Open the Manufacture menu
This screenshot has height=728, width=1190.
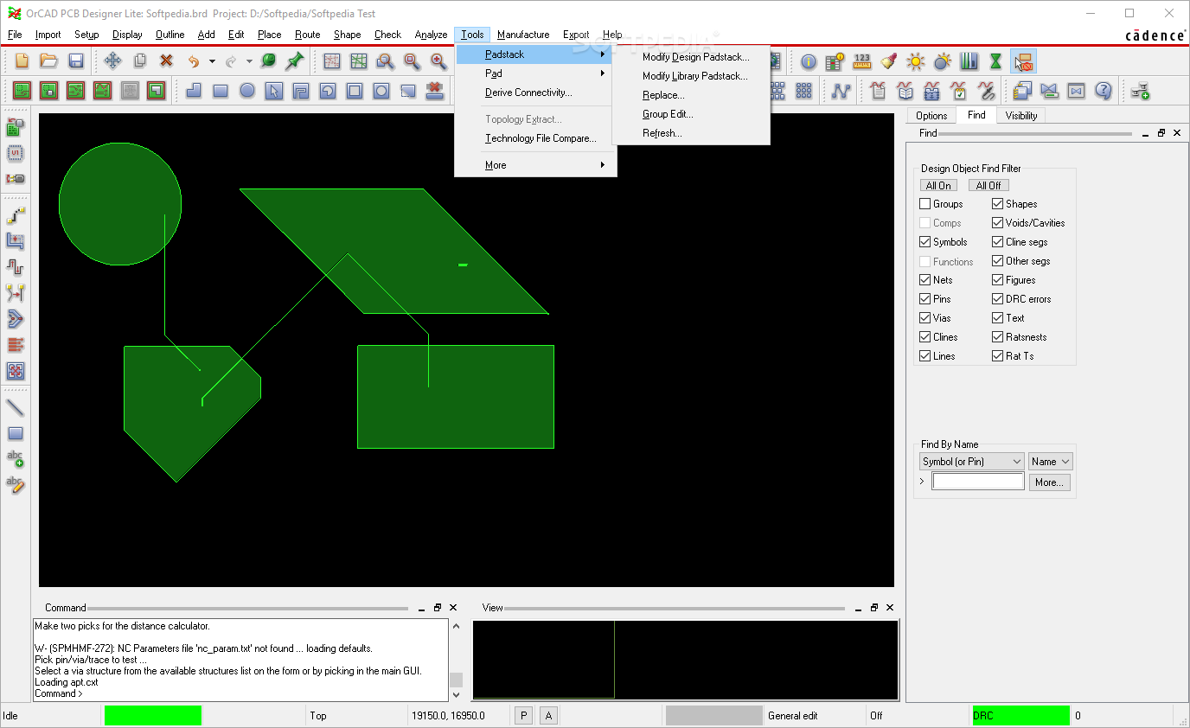523,35
